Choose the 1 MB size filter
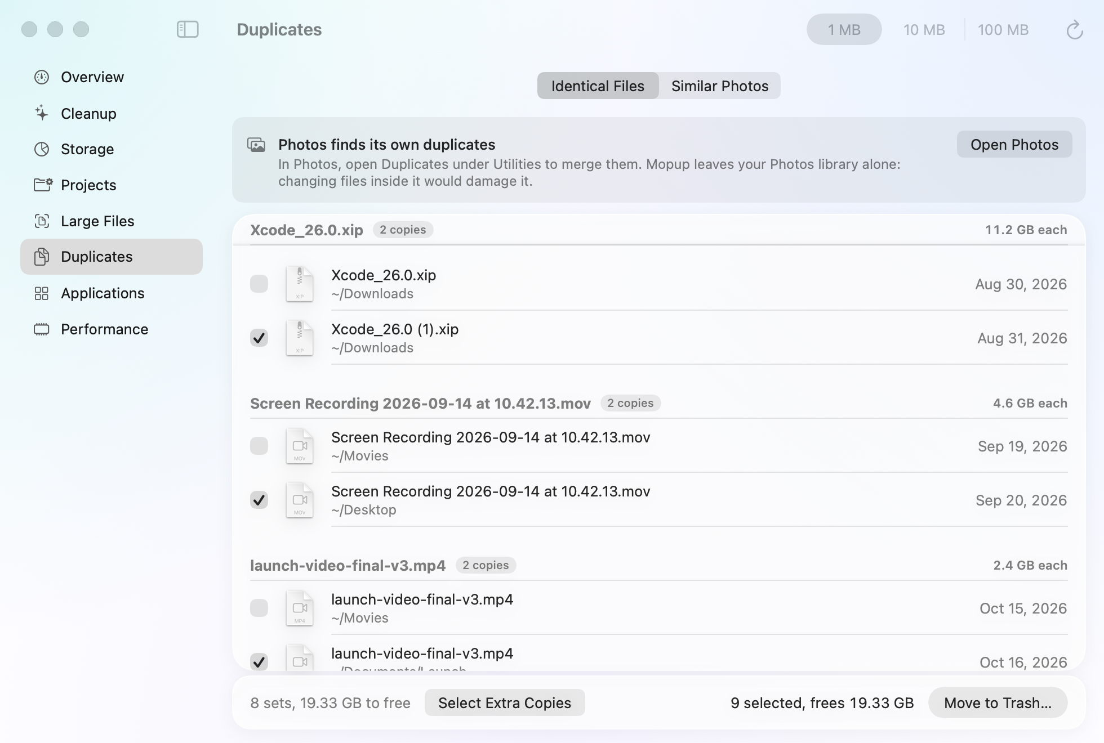 [844, 29]
